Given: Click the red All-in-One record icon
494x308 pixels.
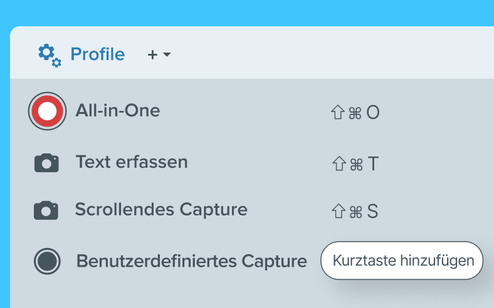Looking at the screenshot, I should pyautogui.click(x=47, y=111).
